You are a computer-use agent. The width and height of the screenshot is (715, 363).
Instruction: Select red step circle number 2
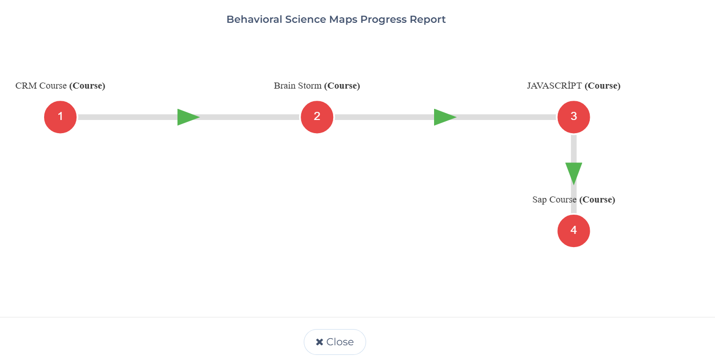coord(317,117)
